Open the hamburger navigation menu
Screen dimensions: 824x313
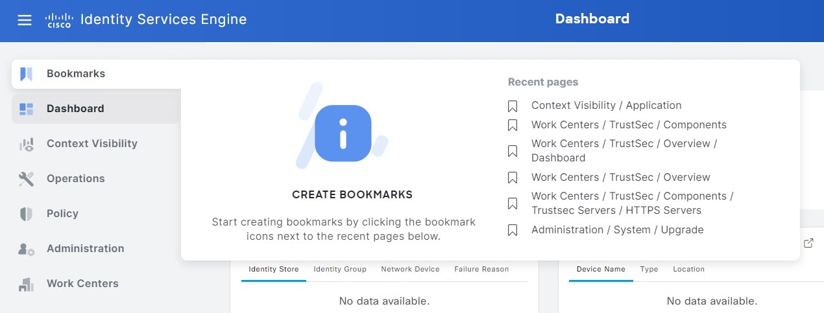[x=25, y=20]
